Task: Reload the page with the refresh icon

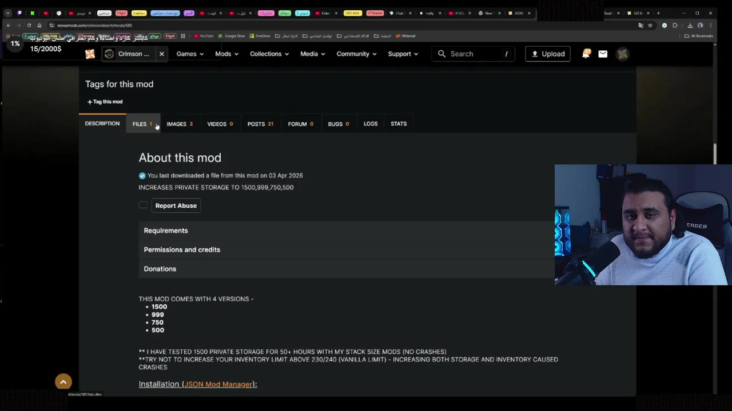Action: (29, 25)
